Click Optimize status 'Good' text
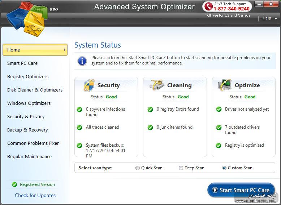281x205 pixels. click(x=250, y=97)
